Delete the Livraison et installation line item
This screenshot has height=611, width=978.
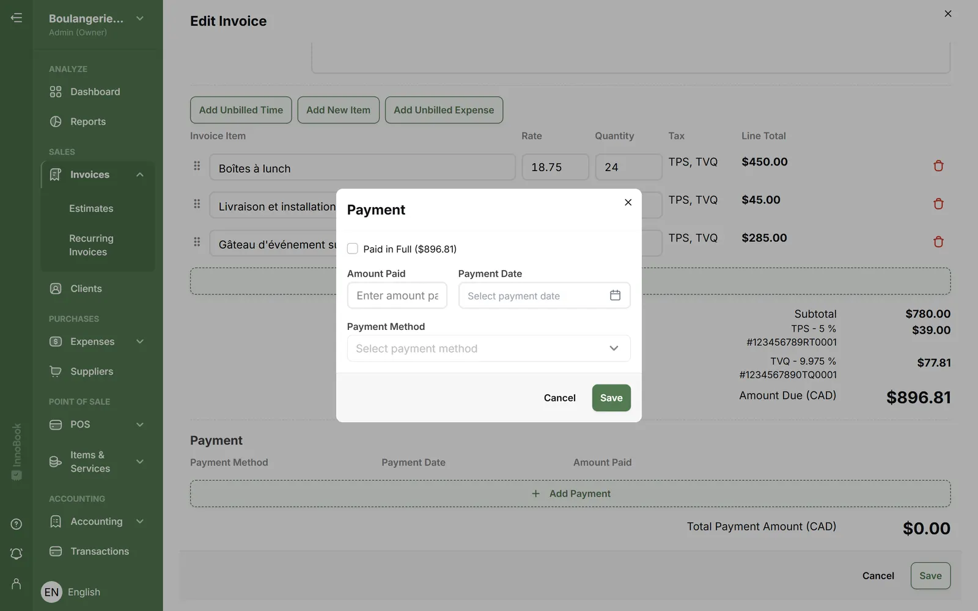pyautogui.click(x=938, y=203)
